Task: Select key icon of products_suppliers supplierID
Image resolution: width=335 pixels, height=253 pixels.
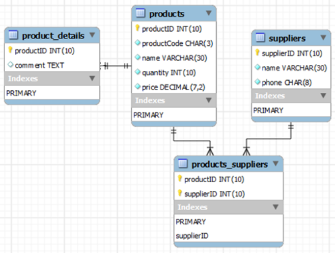Action: click(180, 193)
